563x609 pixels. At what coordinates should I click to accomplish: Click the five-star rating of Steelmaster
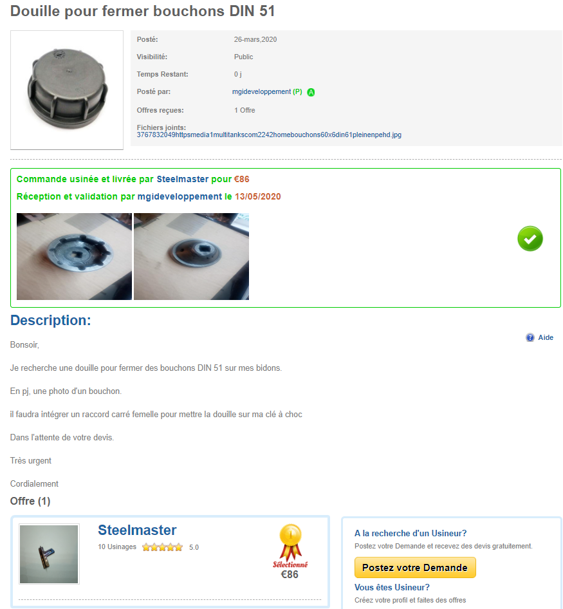point(162,547)
